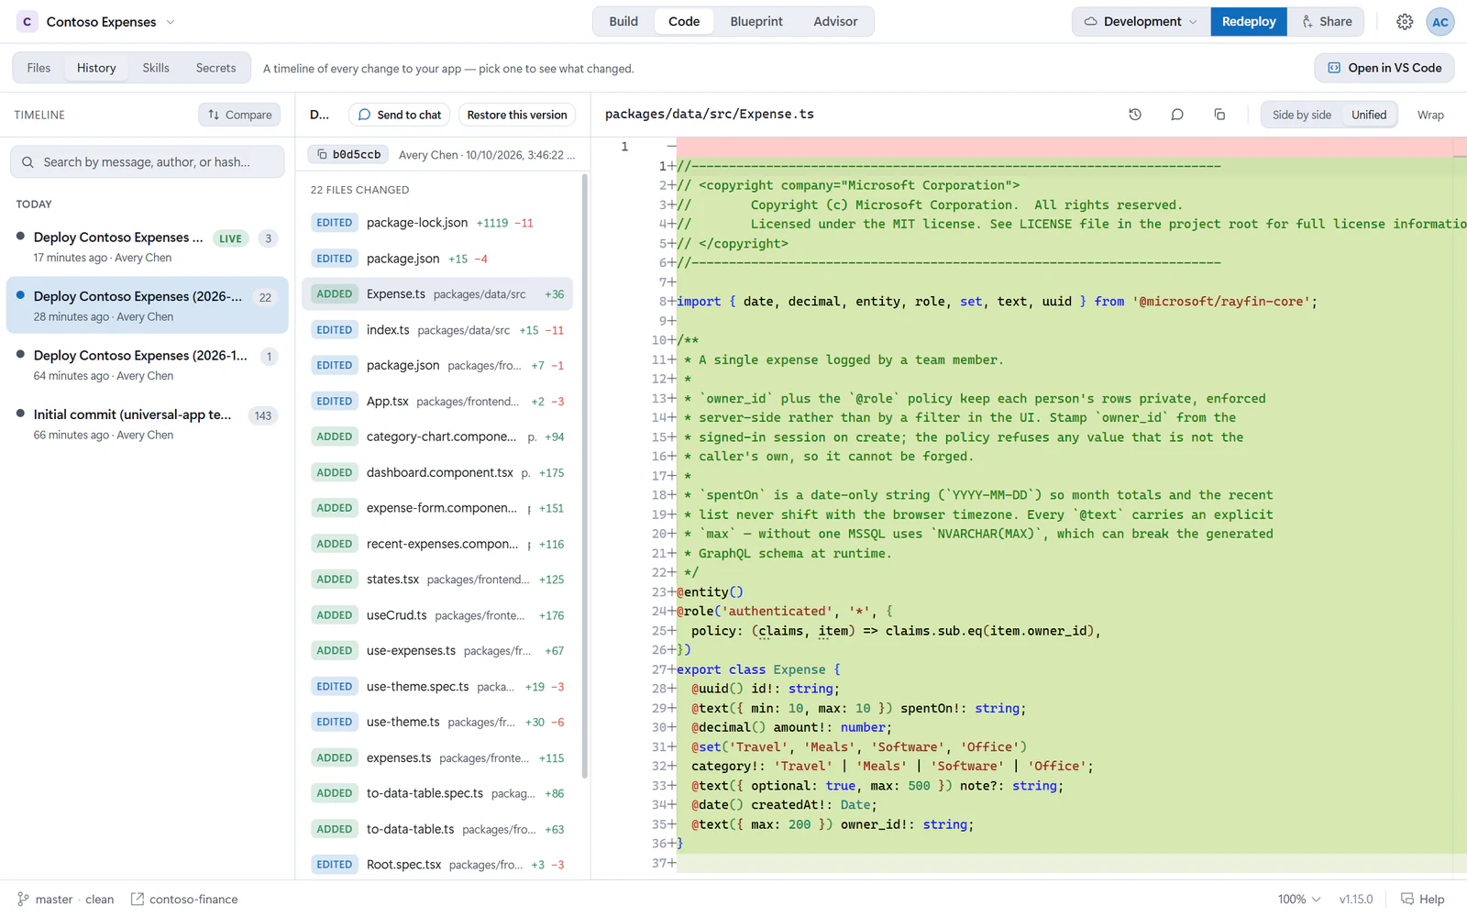Image resolution: width=1467 pixels, height=917 pixels.
Task: Open the Blueprint tab
Action: coord(756,22)
